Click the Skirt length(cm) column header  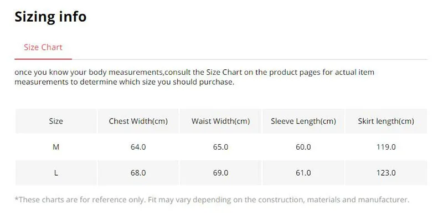point(386,121)
